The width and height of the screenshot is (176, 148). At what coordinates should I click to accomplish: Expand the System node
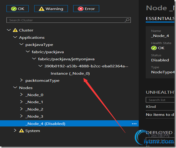pos(15,130)
